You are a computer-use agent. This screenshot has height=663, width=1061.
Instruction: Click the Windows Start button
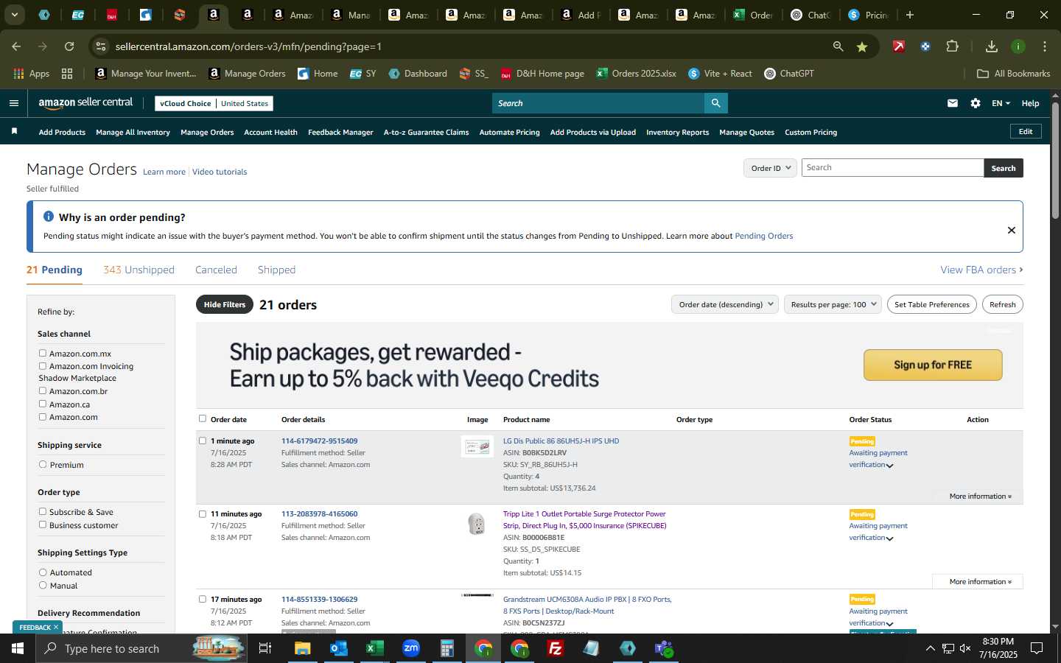[x=18, y=648]
